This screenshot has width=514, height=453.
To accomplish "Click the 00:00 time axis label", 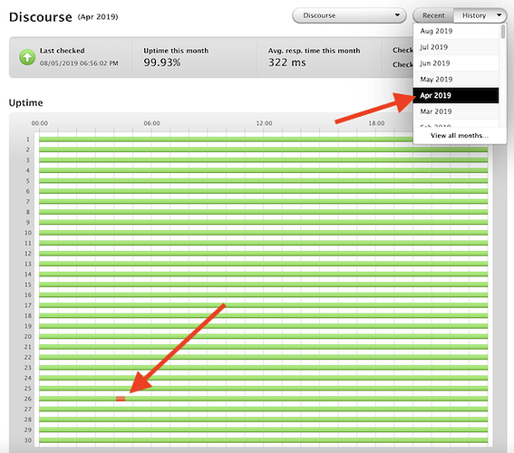I will [x=40, y=123].
